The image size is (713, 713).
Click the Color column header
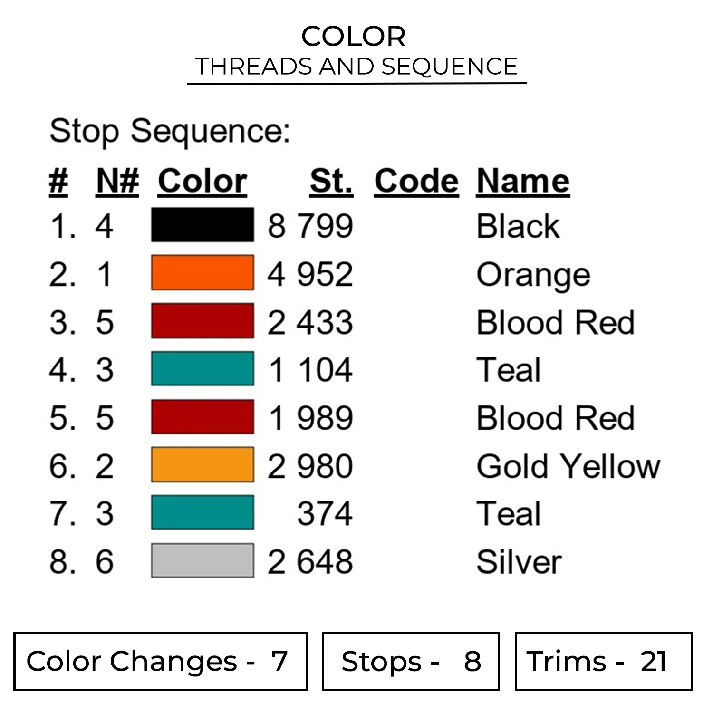[x=202, y=182]
